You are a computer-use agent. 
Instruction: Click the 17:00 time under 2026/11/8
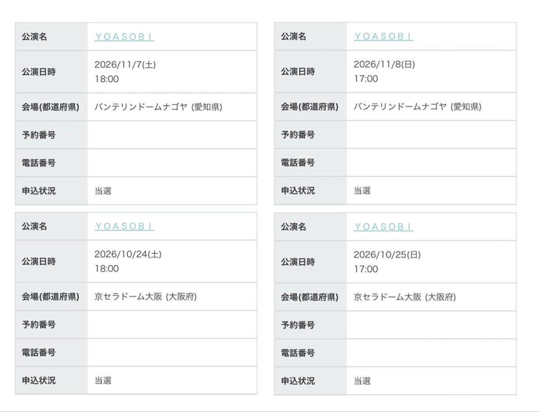click(366, 79)
